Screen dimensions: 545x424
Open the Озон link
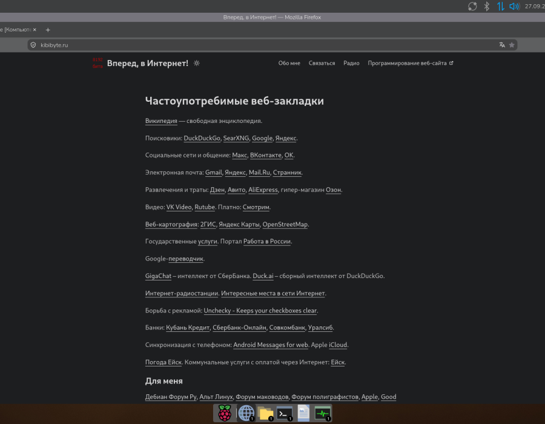coord(333,190)
